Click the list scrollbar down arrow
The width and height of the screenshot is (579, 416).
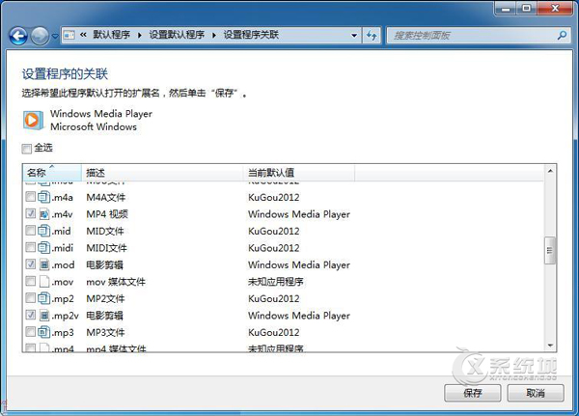tap(550, 346)
